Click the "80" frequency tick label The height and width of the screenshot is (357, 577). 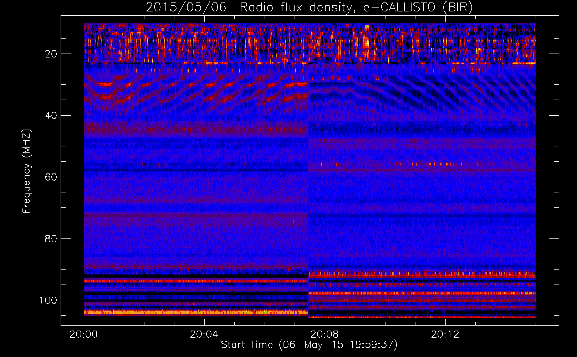point(51,239)
